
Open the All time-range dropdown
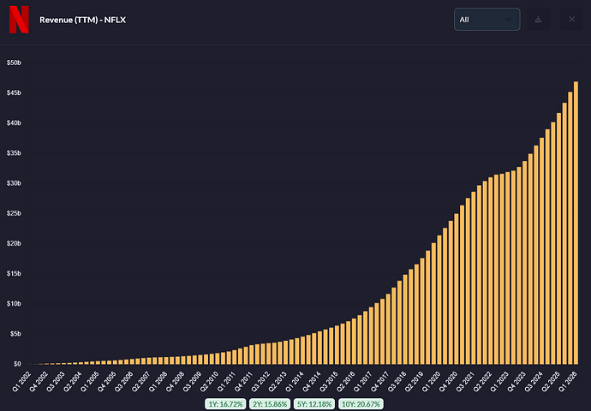(487, 19)
